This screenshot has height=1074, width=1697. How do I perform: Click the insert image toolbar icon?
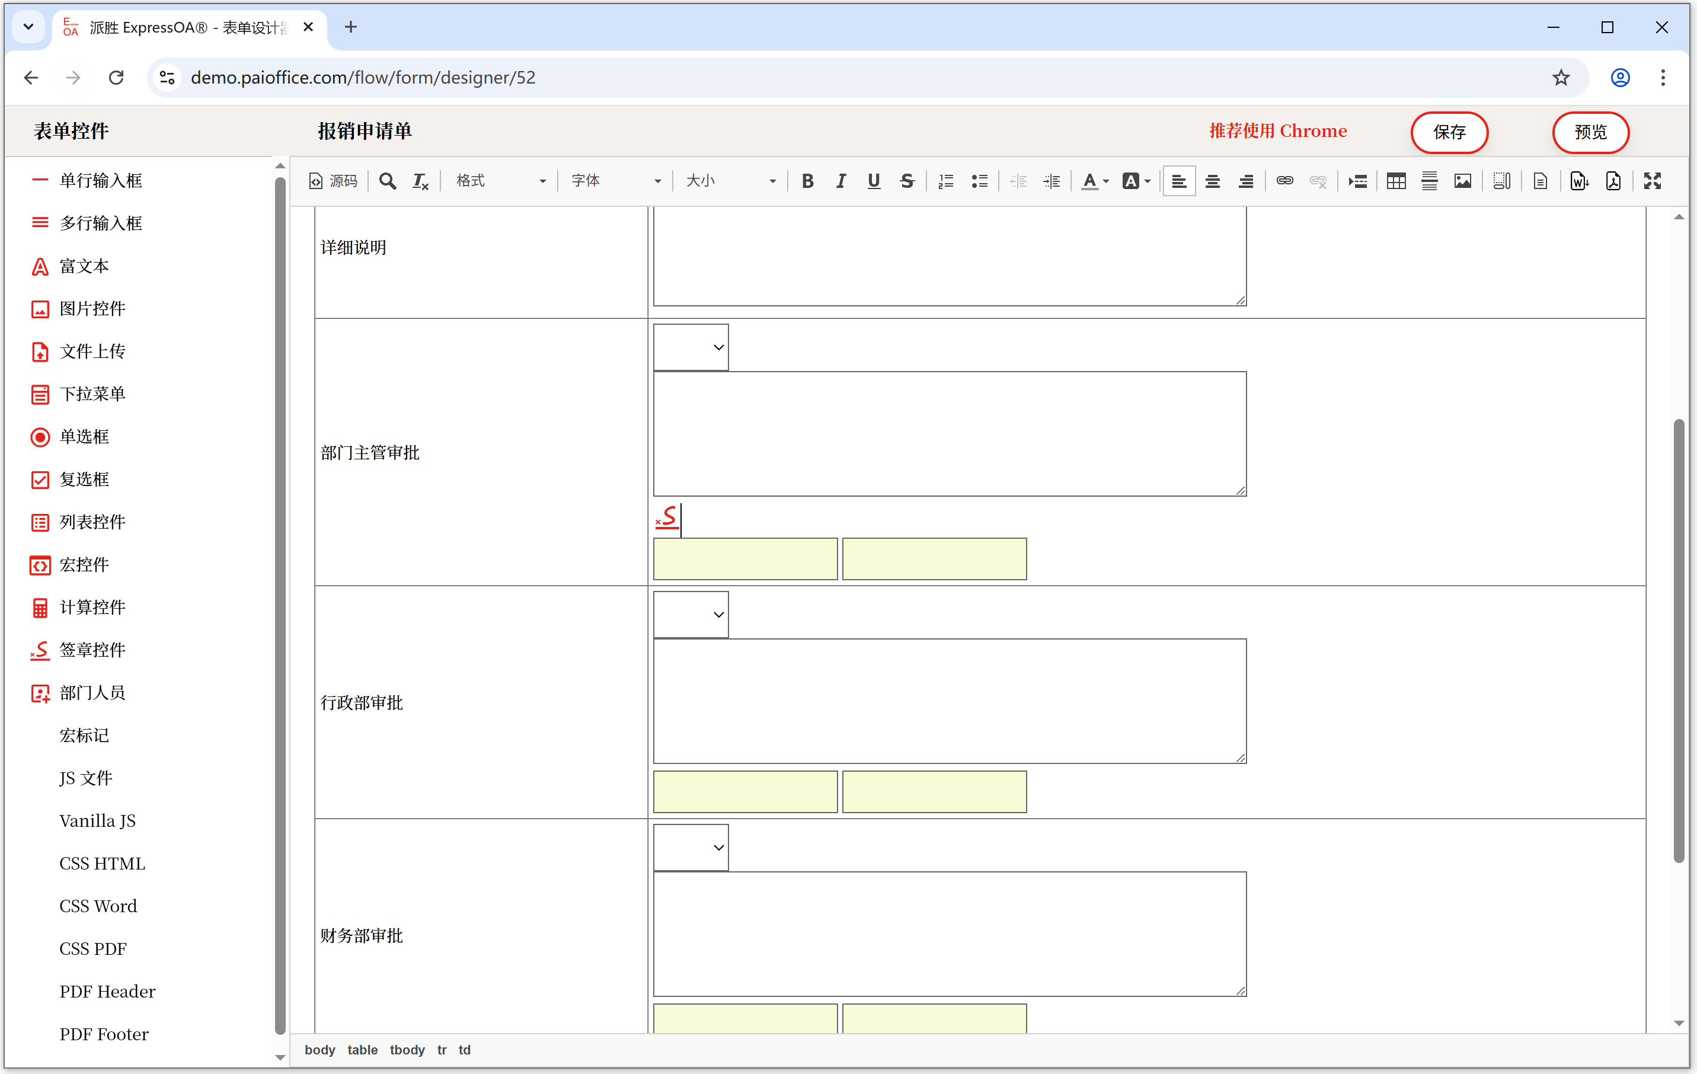pyautogui.click(x=1462, y=181)
